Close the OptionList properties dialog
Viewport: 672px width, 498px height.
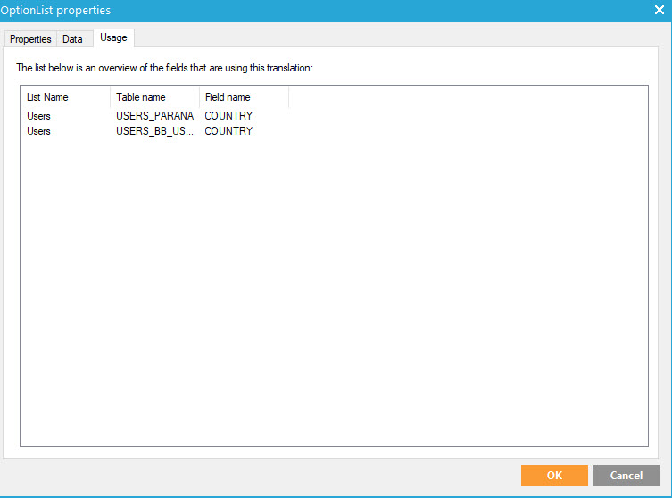pos(659,11)
